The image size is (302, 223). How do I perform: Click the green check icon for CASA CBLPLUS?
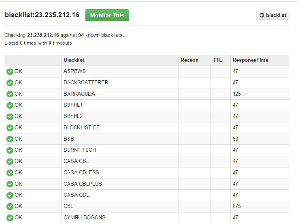tap(10, 184)
